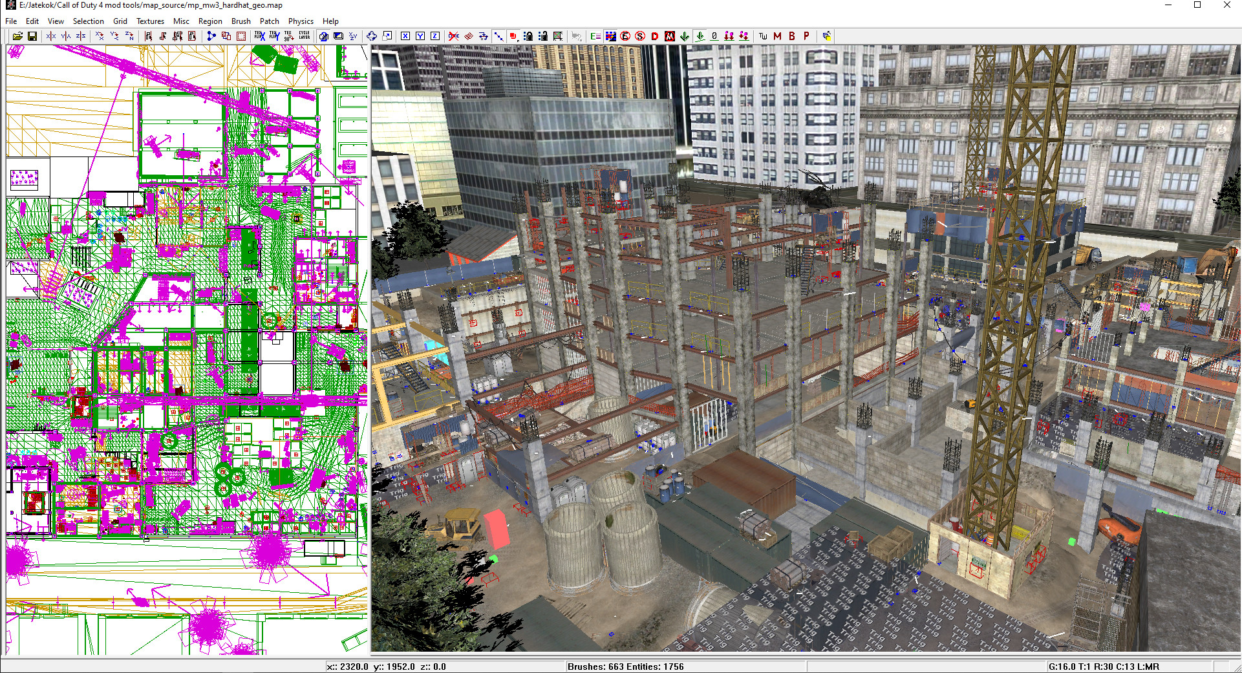Click the circled S no-select icon
This screenshot has width=1242, height=673.
coord(640,36)
